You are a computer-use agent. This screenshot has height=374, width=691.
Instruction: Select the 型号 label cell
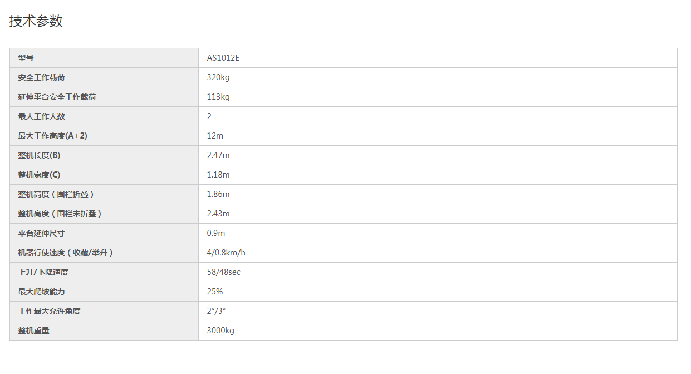point(104,58)
